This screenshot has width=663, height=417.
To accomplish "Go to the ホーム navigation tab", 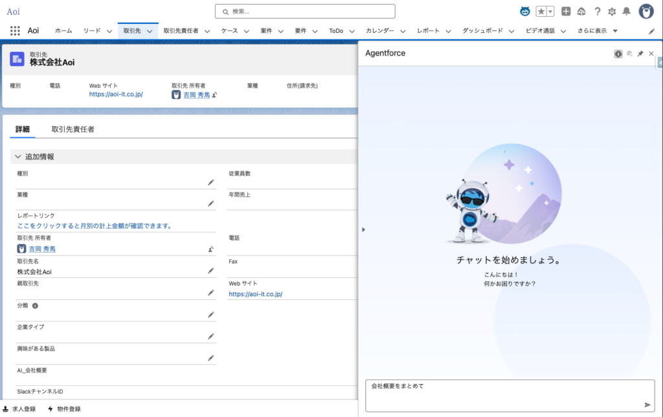I will click(63, 31).
